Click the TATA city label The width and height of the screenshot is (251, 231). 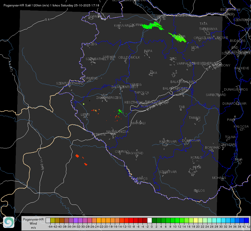click(204, 24)
